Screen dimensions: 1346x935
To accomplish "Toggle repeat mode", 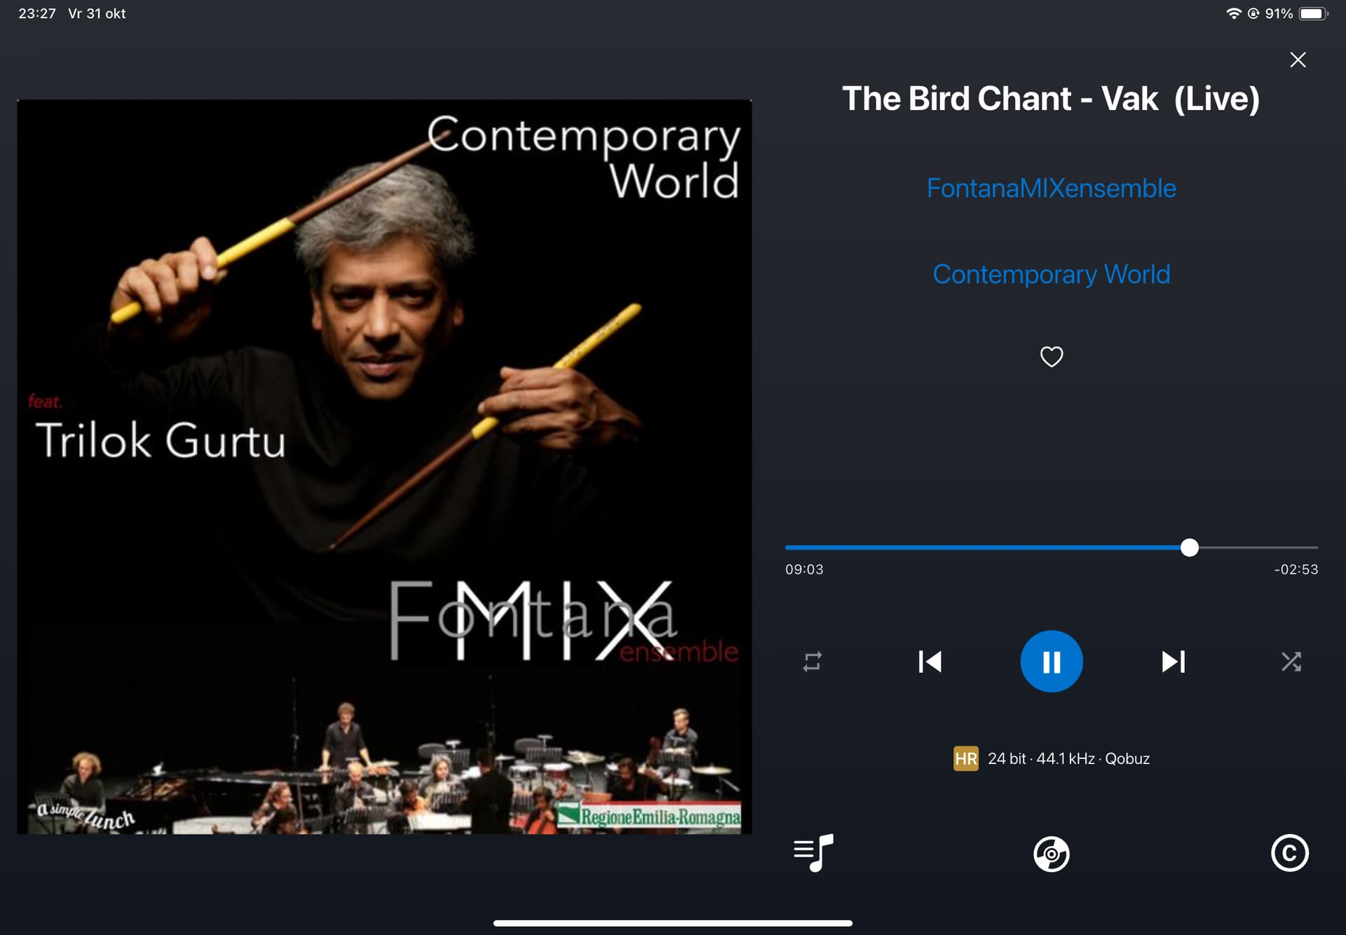I will (812, 661).
